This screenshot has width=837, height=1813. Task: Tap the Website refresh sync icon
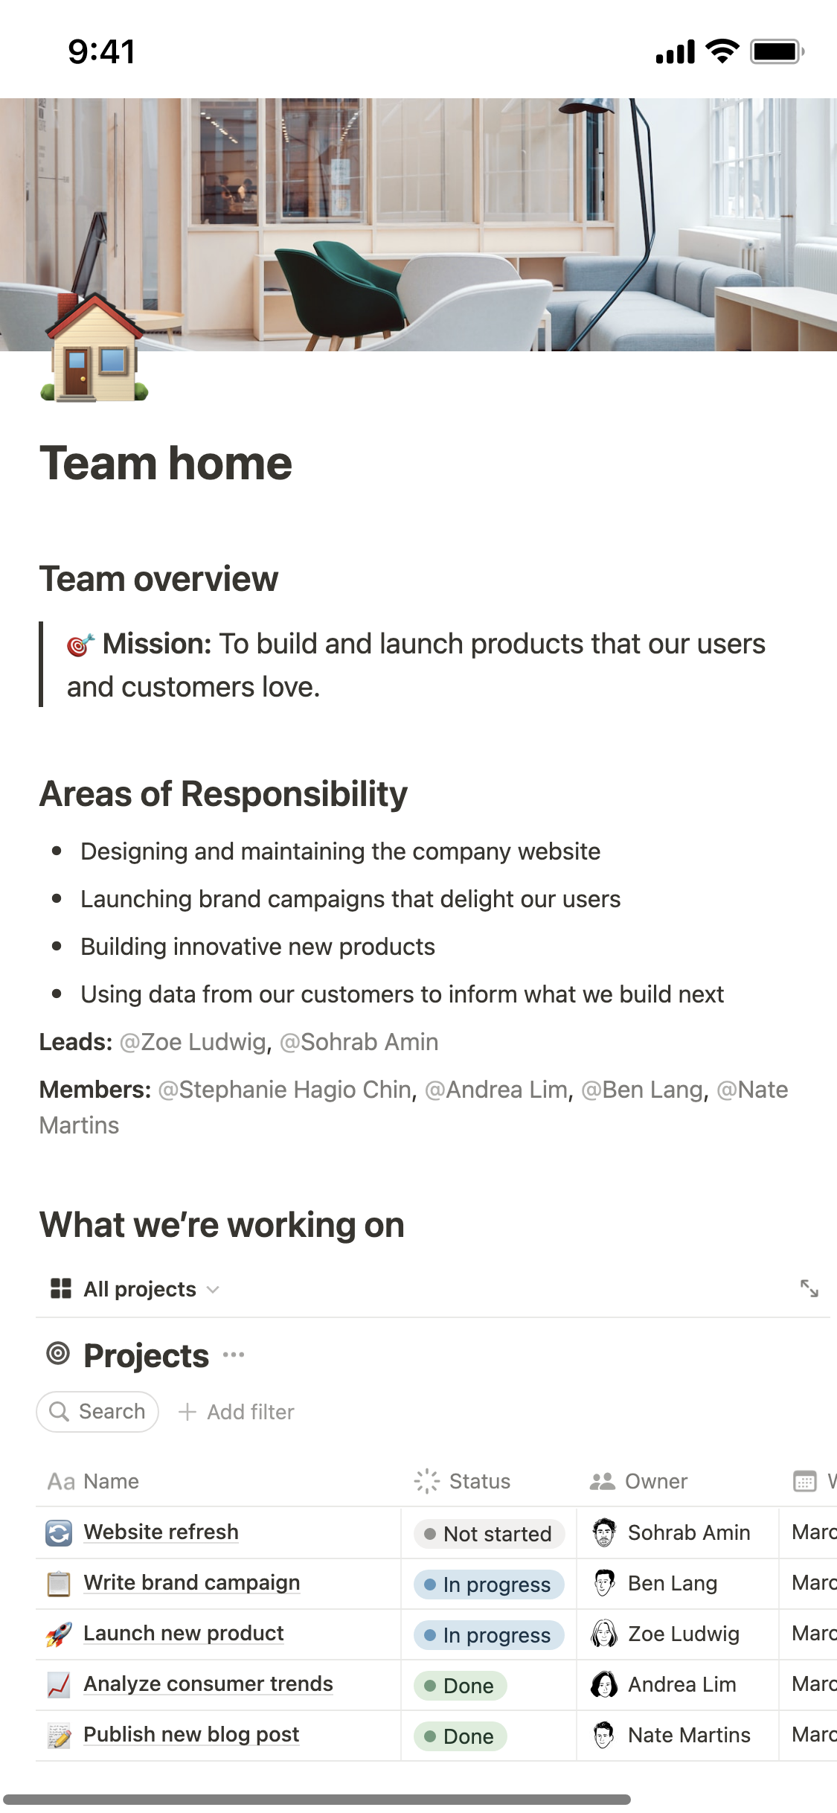59,1533
